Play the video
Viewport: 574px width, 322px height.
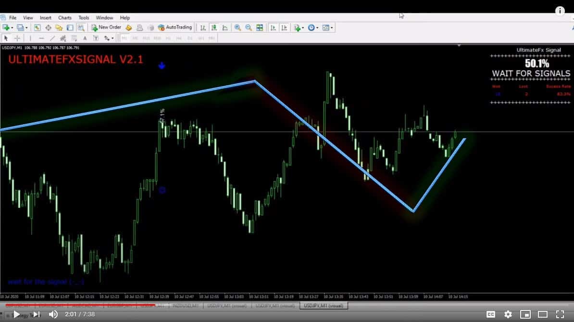pos(16,314)
